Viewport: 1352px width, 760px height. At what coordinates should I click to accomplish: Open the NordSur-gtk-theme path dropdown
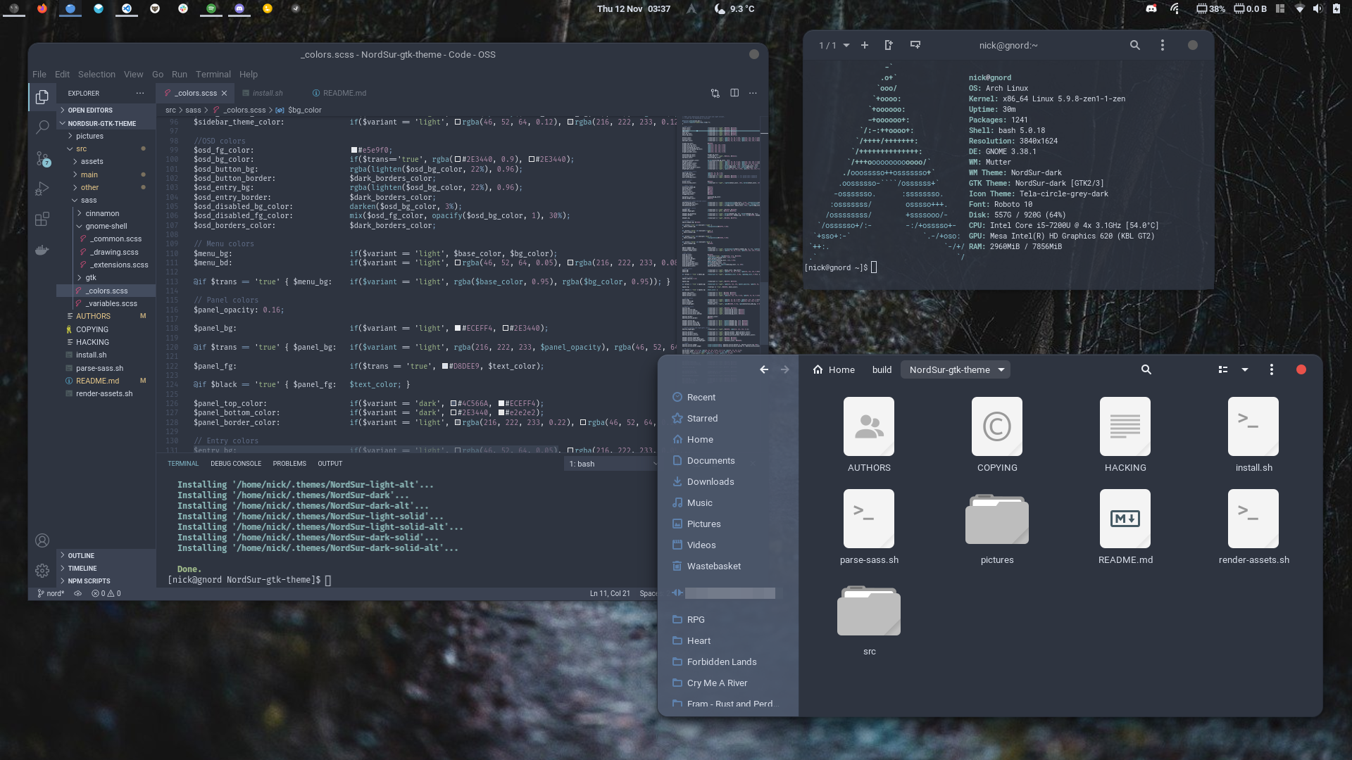point(1001,369)
